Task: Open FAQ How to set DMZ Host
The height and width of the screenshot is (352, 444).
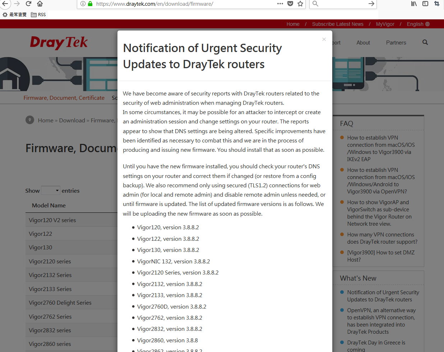Action: click(381, 256)
